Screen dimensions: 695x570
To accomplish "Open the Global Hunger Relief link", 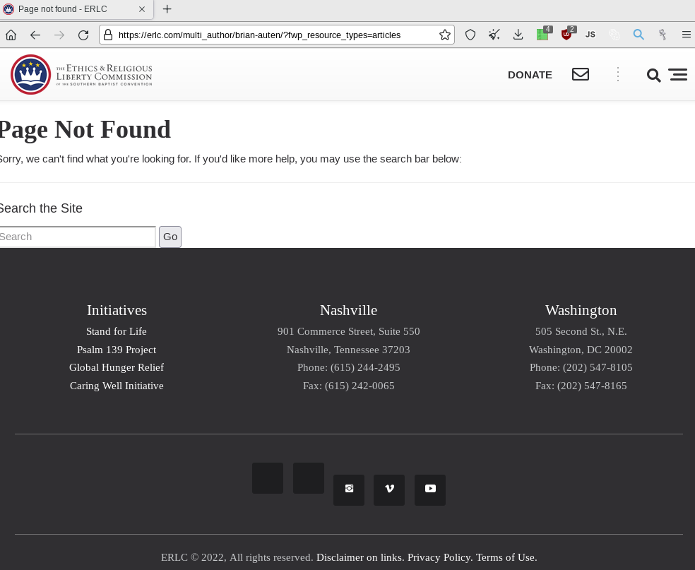I will [117, 367].
